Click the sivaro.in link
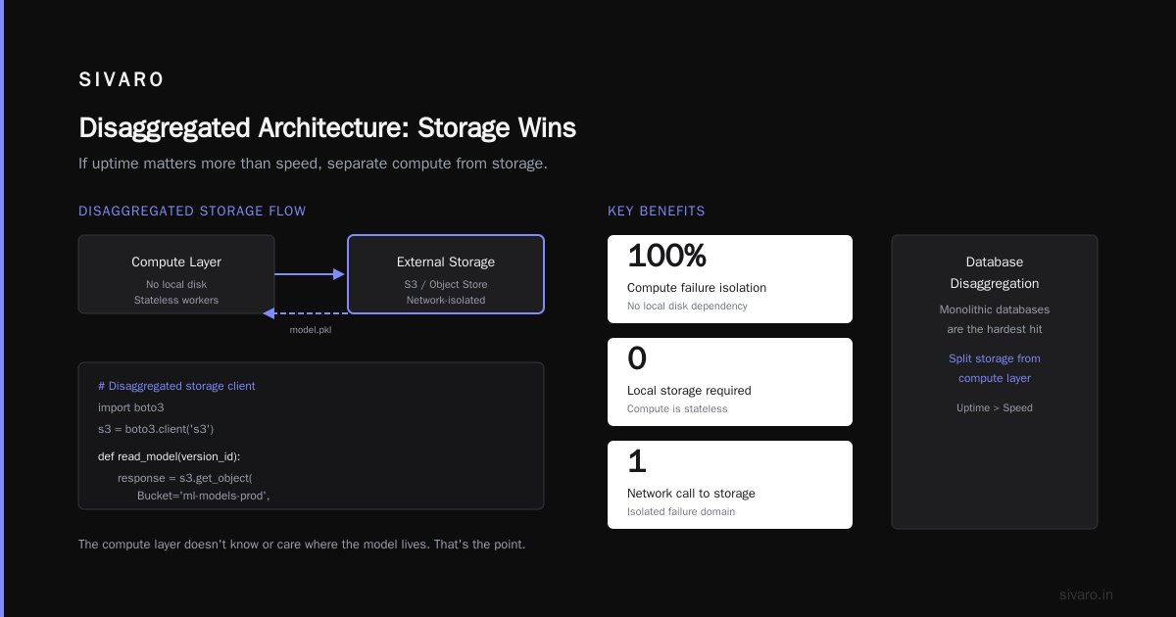 point(1086,594)
